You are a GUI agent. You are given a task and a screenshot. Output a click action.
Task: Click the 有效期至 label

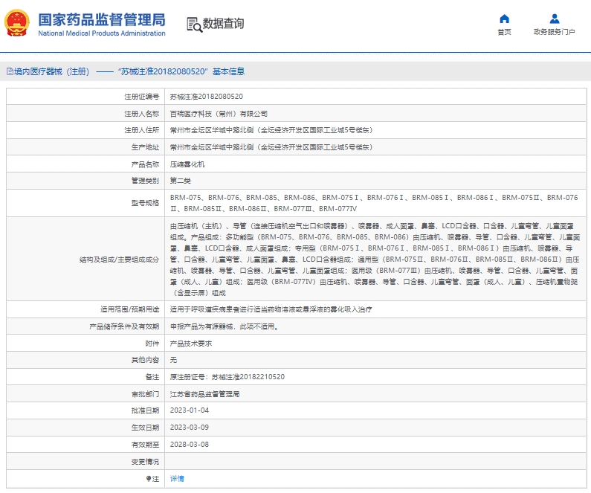[x=145, y=445]
